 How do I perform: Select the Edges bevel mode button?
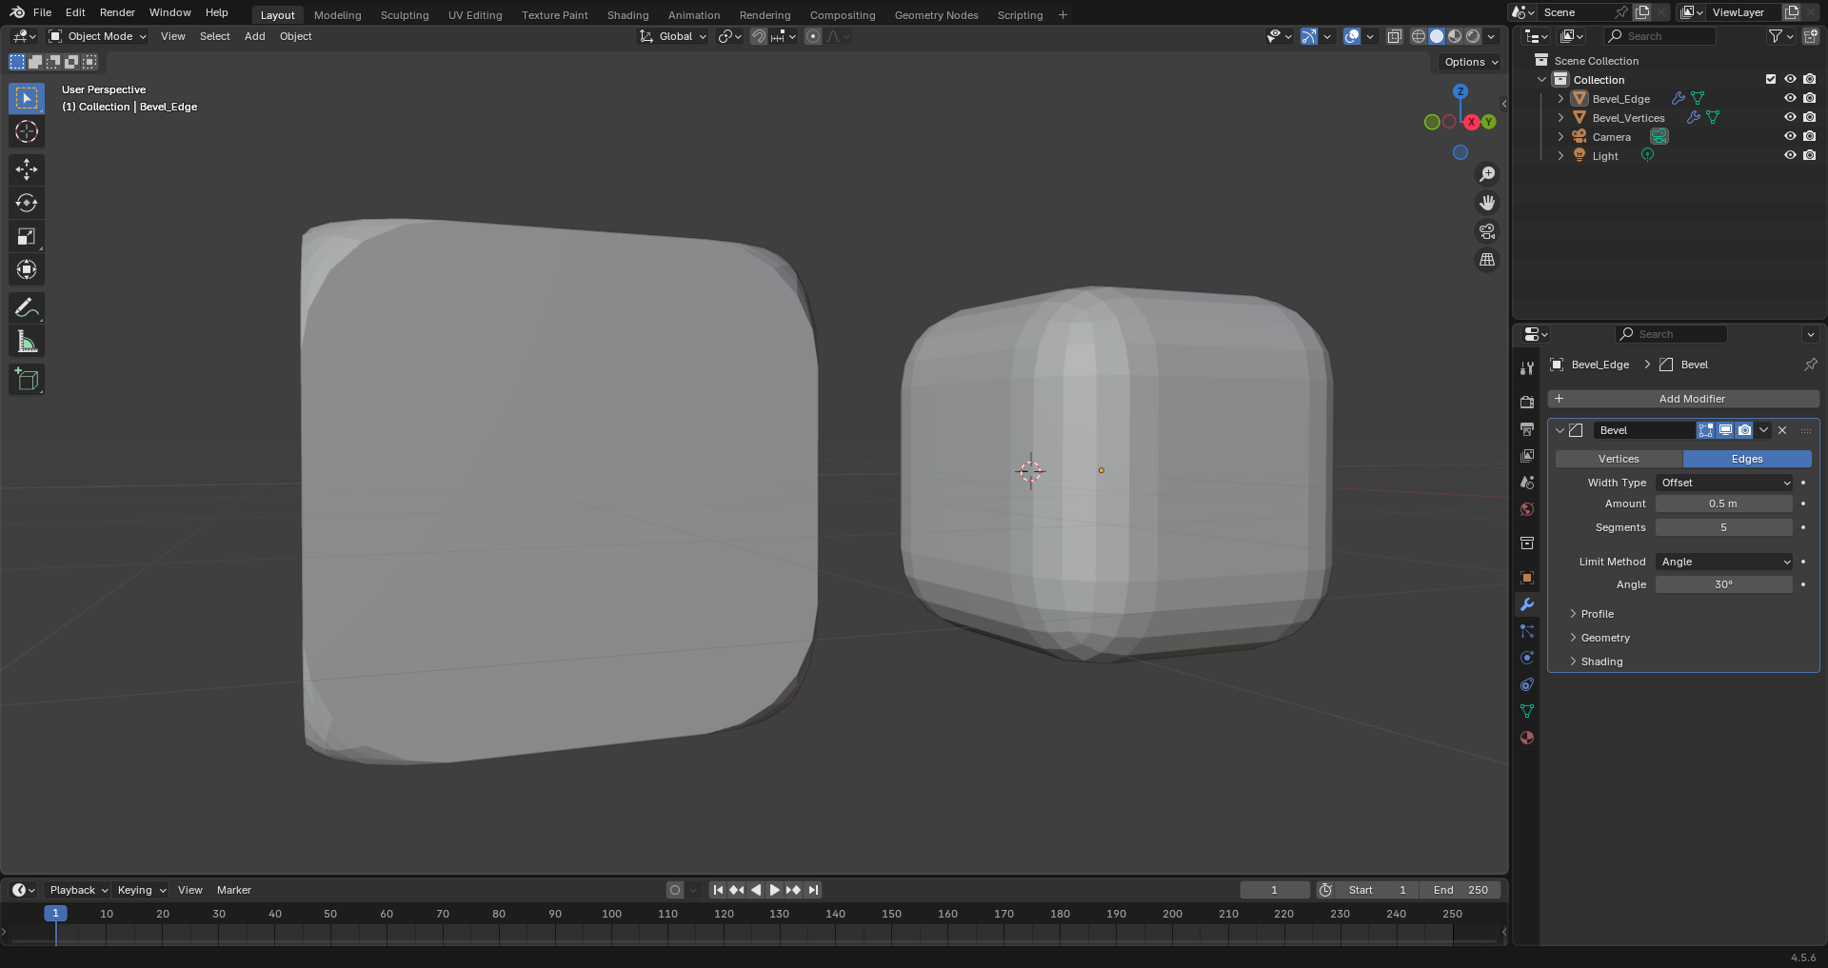[x=1747, y=459]
